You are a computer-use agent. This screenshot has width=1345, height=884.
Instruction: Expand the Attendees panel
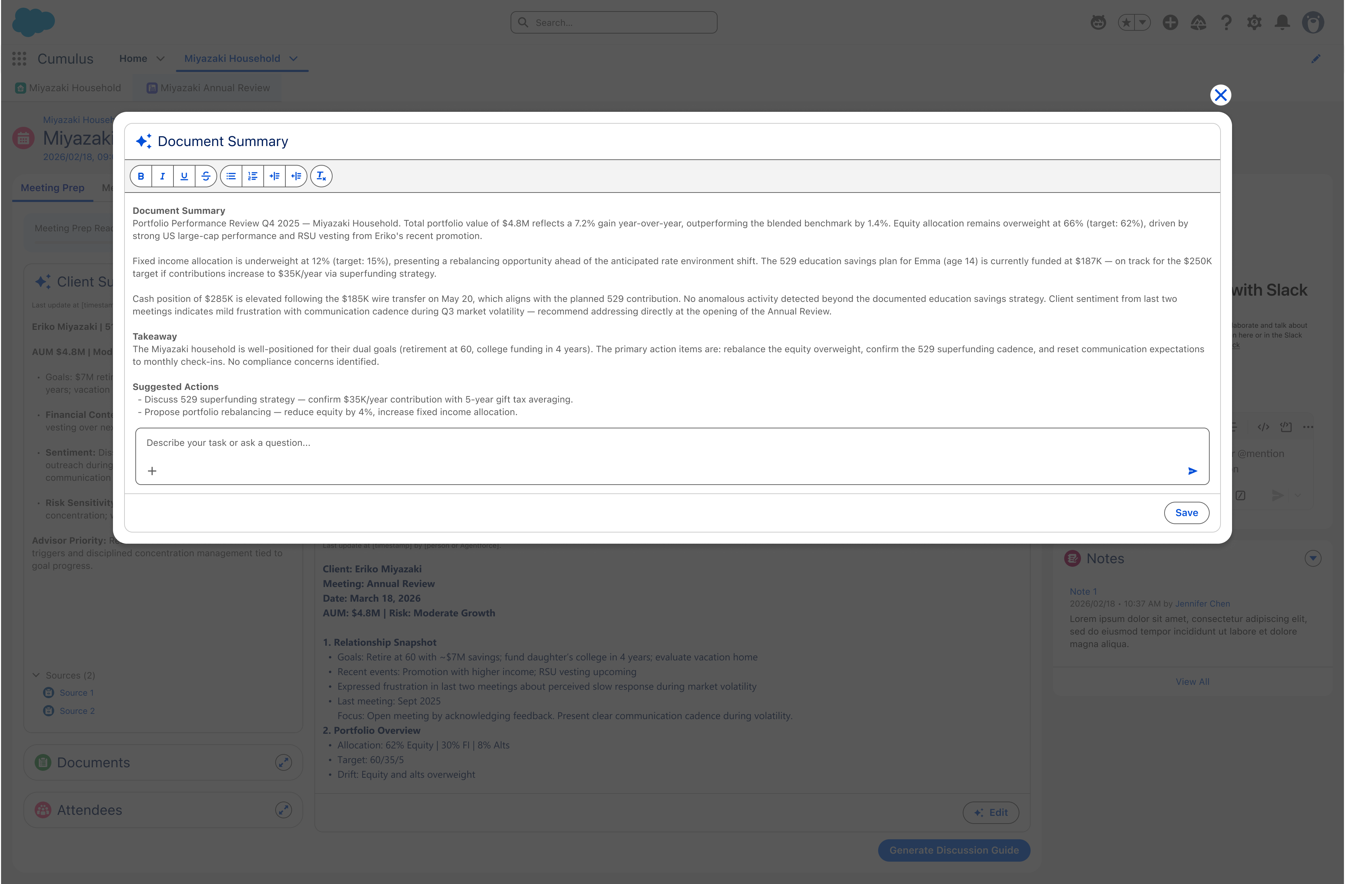coord(284,810)
